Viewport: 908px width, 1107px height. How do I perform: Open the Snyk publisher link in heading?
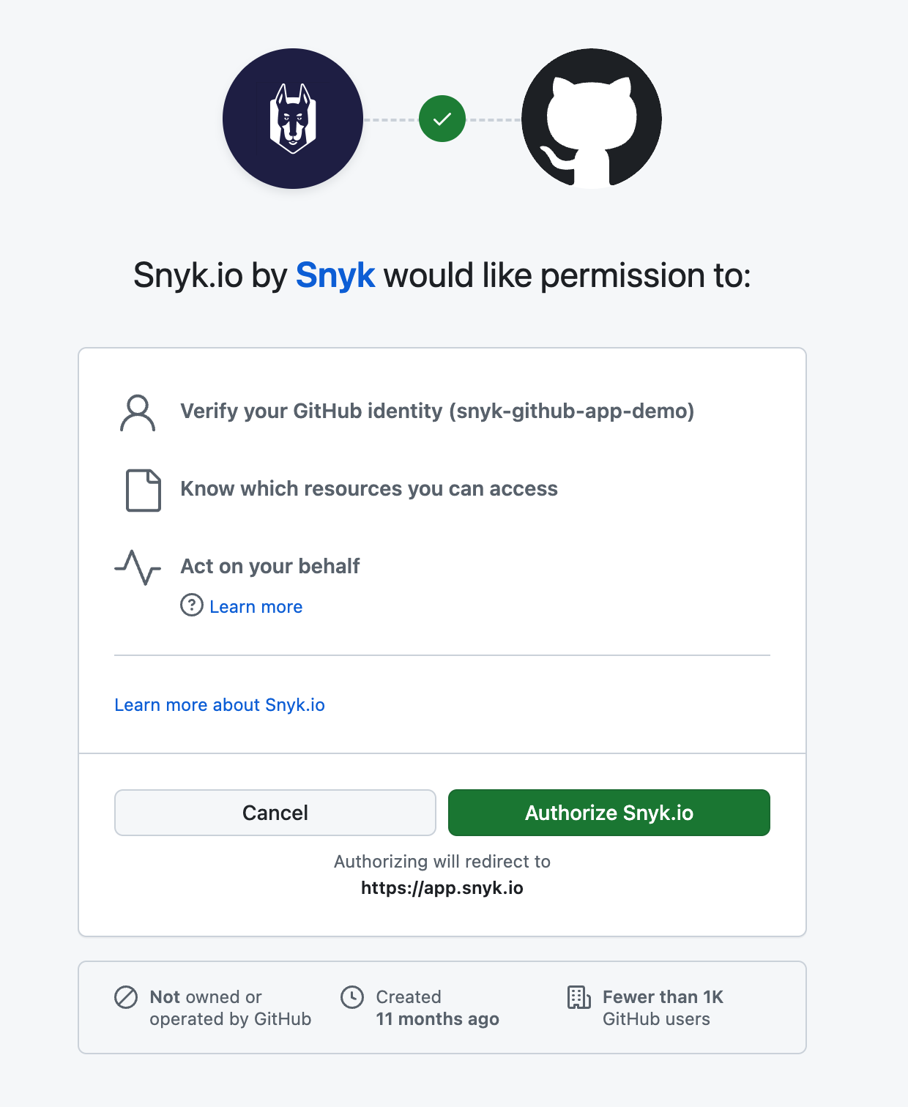coord(335,276)
